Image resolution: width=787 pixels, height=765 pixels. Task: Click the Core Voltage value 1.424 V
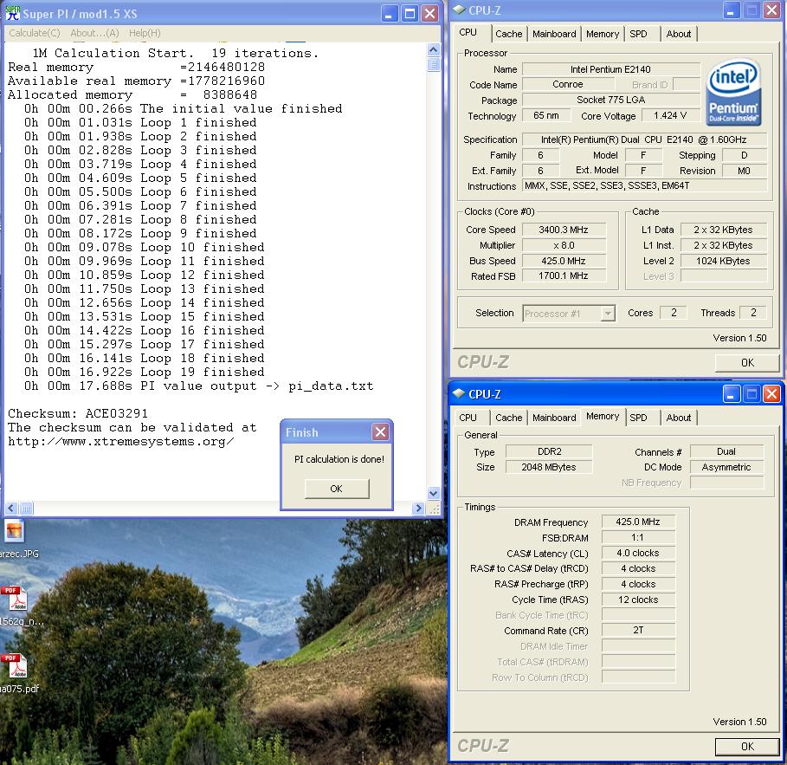point(670,115)
